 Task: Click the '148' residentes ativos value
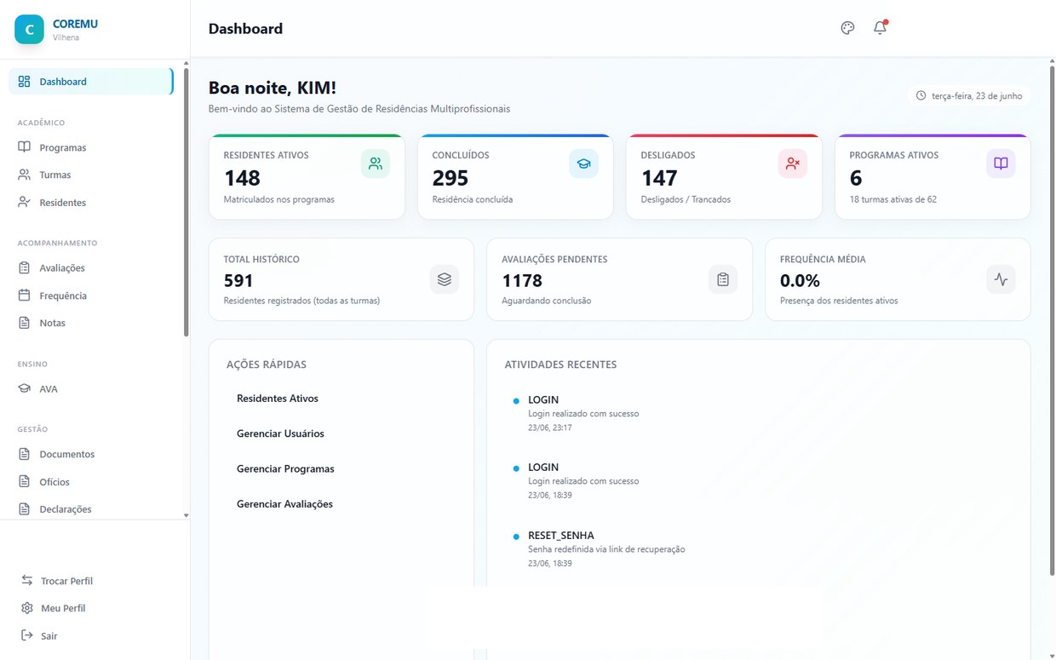point(243,178)
